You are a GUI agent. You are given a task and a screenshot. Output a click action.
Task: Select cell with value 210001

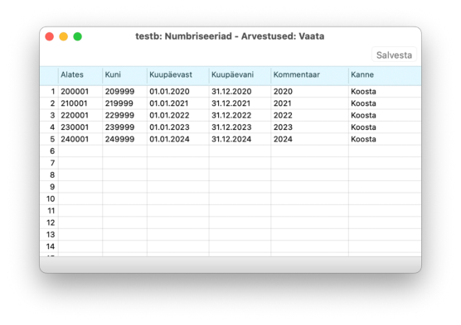(80, 103)
